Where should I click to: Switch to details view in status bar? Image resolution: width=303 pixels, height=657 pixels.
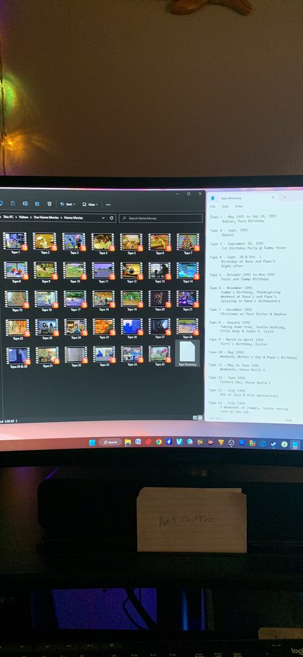(x=195, y=418)
